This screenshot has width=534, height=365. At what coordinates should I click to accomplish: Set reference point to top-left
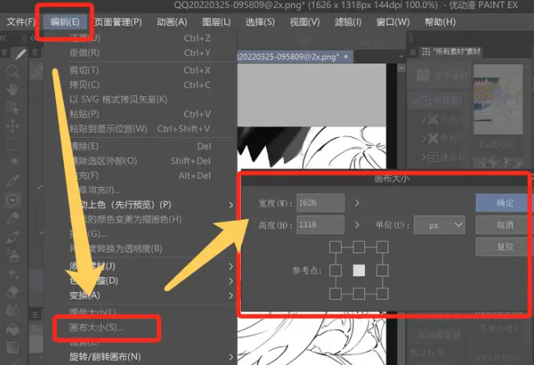[335, 247]
